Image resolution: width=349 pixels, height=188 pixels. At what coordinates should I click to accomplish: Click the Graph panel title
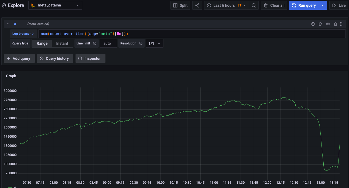(x=11, y=76)
